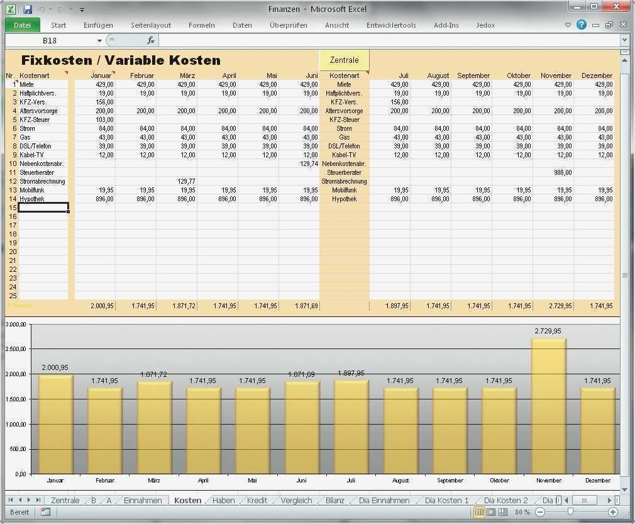The image size is (635, 524).
Task: Click the Redo icon
Action: point(58,9)
